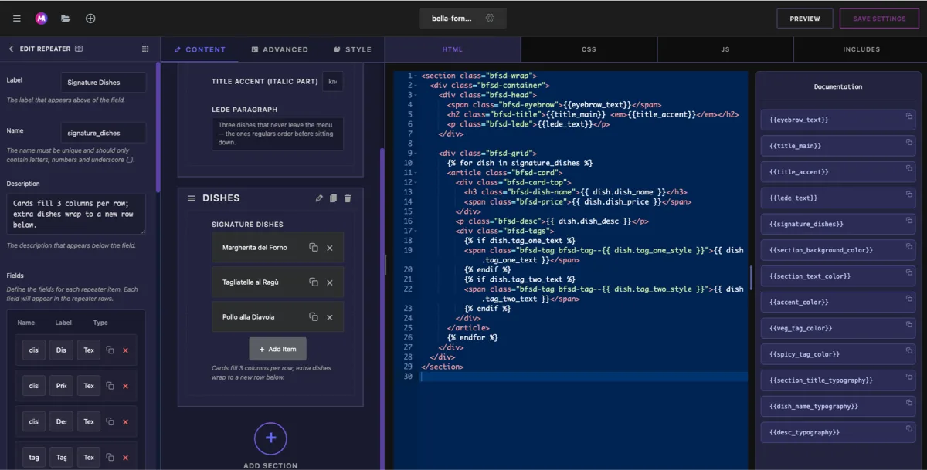
Task: Click the drag handle icon beside DISHES
Action: coord(191,198)
